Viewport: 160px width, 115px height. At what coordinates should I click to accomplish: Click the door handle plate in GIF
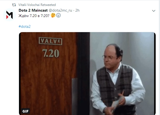[x=75, y=97]
